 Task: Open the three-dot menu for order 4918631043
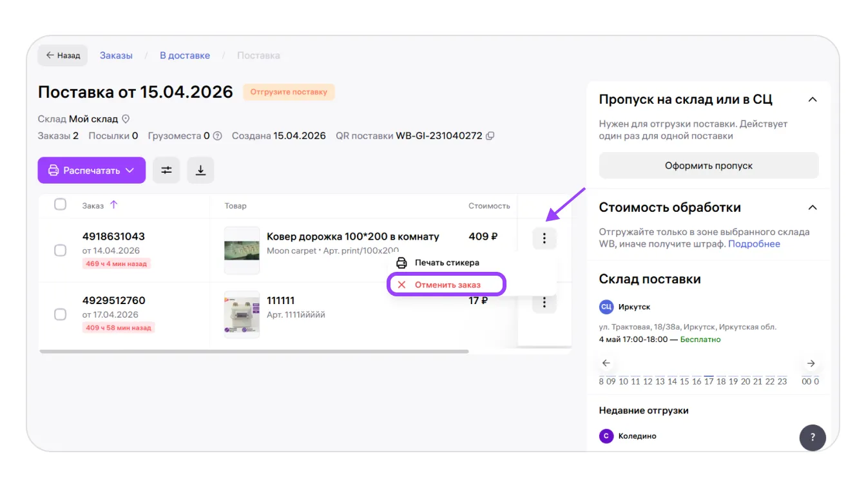click(x=544, y=238)
